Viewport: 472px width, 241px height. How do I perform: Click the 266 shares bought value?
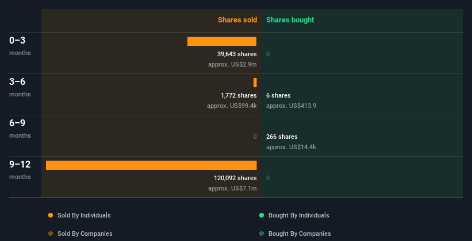tap(282, 137)
